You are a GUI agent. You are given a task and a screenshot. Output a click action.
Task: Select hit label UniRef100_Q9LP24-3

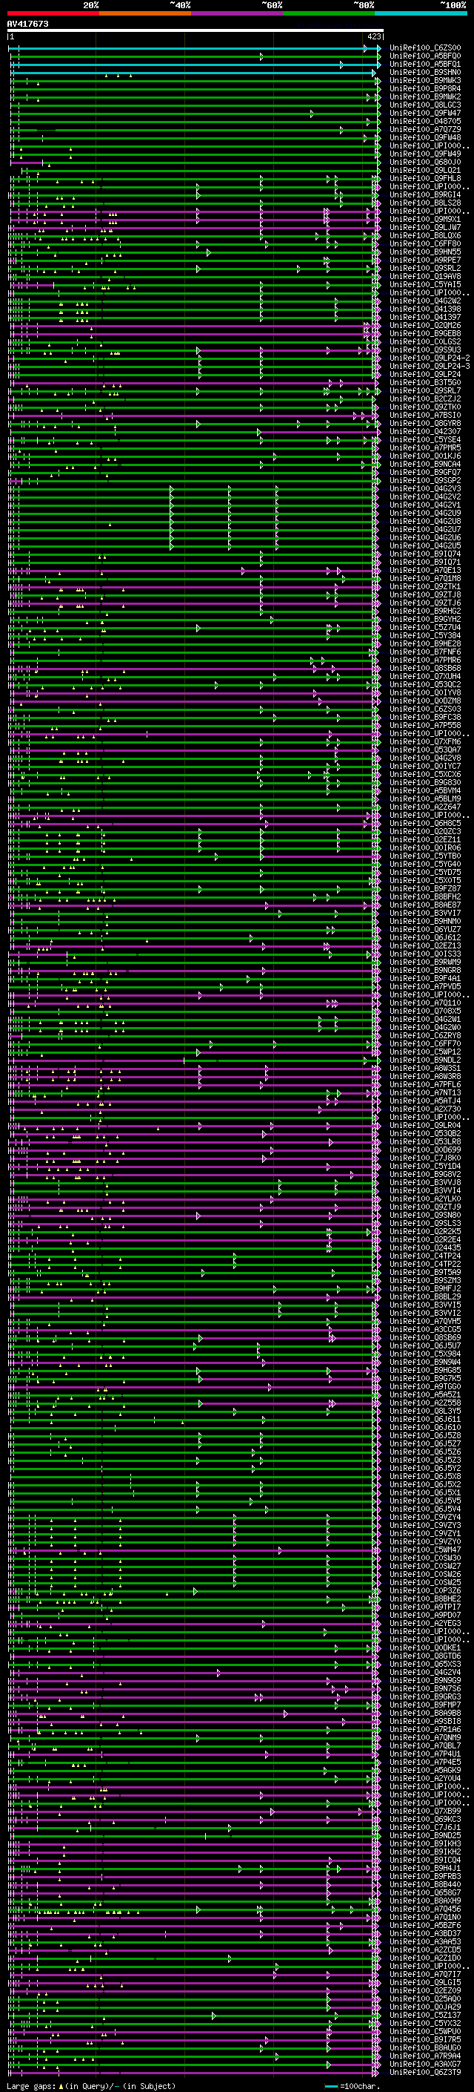[430, 367]
